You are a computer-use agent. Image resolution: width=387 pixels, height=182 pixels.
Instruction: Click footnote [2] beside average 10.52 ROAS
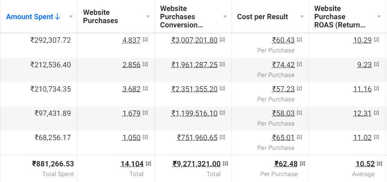pyautogui.click(x=379, y=164)
